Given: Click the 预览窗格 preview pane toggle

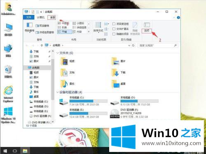Looking at the screenshot, I should click(x=42, y=26).
